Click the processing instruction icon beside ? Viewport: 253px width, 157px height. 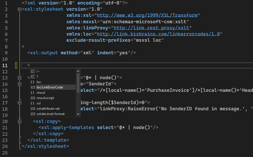(33, 77)
